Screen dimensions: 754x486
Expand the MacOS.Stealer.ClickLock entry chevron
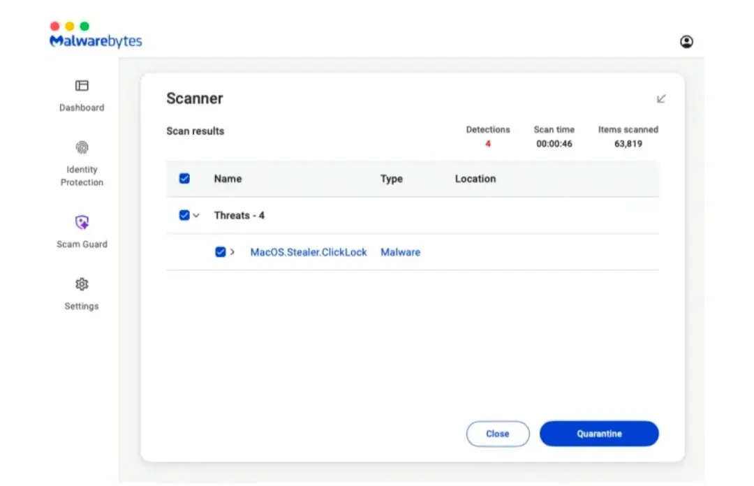232,251
